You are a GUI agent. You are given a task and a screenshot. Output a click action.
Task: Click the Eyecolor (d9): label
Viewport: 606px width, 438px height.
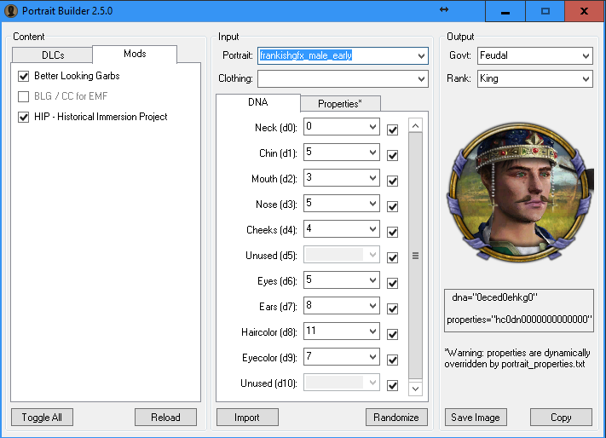[x=269, y=358]
